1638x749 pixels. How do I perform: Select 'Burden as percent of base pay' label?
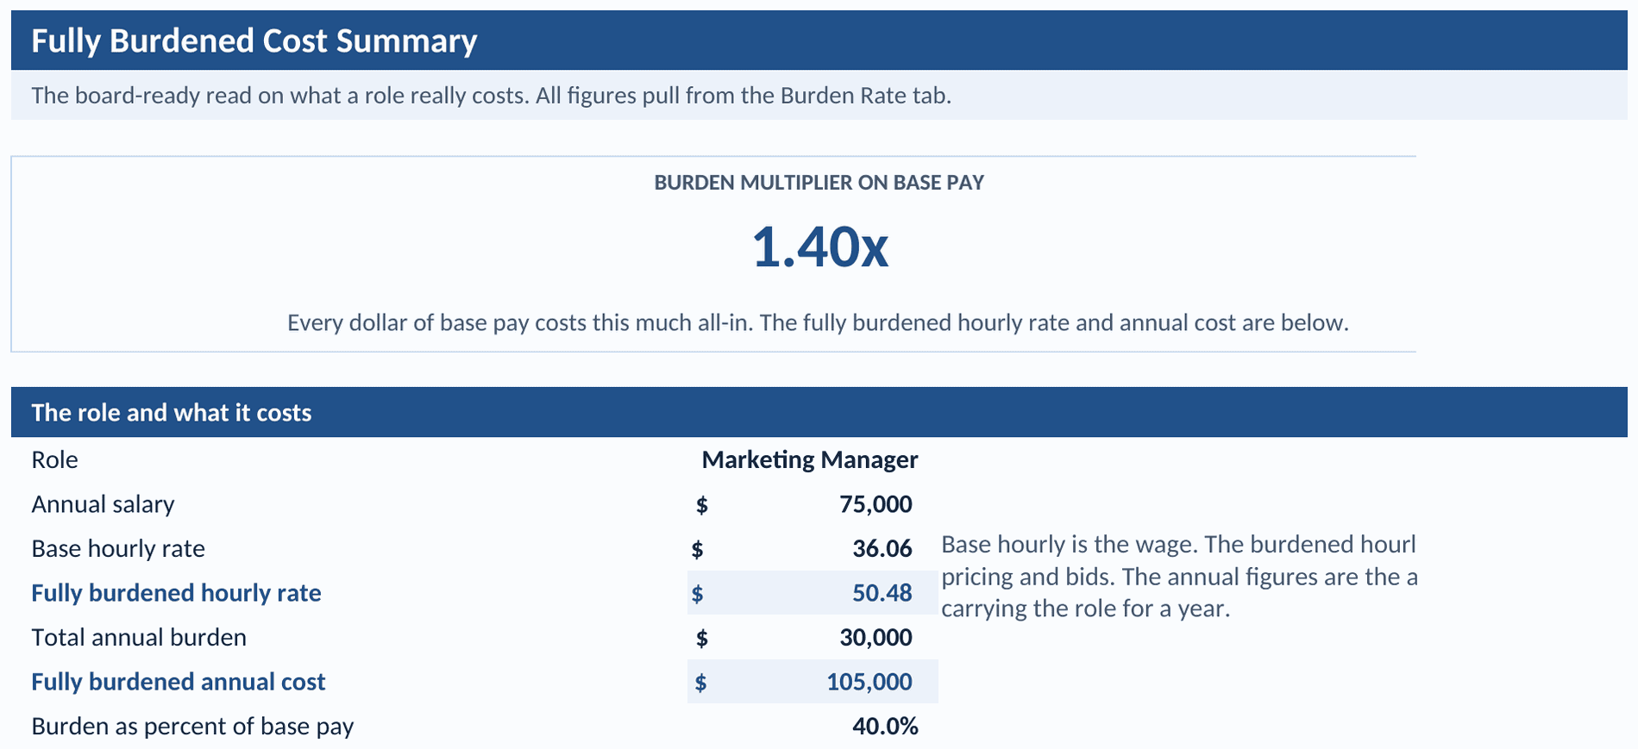tap(192, 727)
